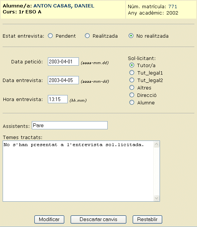Screen dimensions: 197x227
Task: Click into the Assistents text field
Action: 70,125
